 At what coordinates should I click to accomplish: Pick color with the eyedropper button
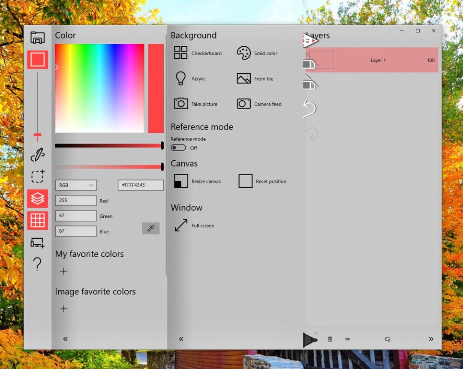coord(150,228)
